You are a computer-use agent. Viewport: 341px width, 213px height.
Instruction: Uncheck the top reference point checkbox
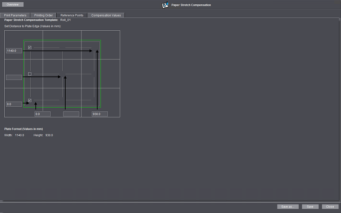click(30, 47)
